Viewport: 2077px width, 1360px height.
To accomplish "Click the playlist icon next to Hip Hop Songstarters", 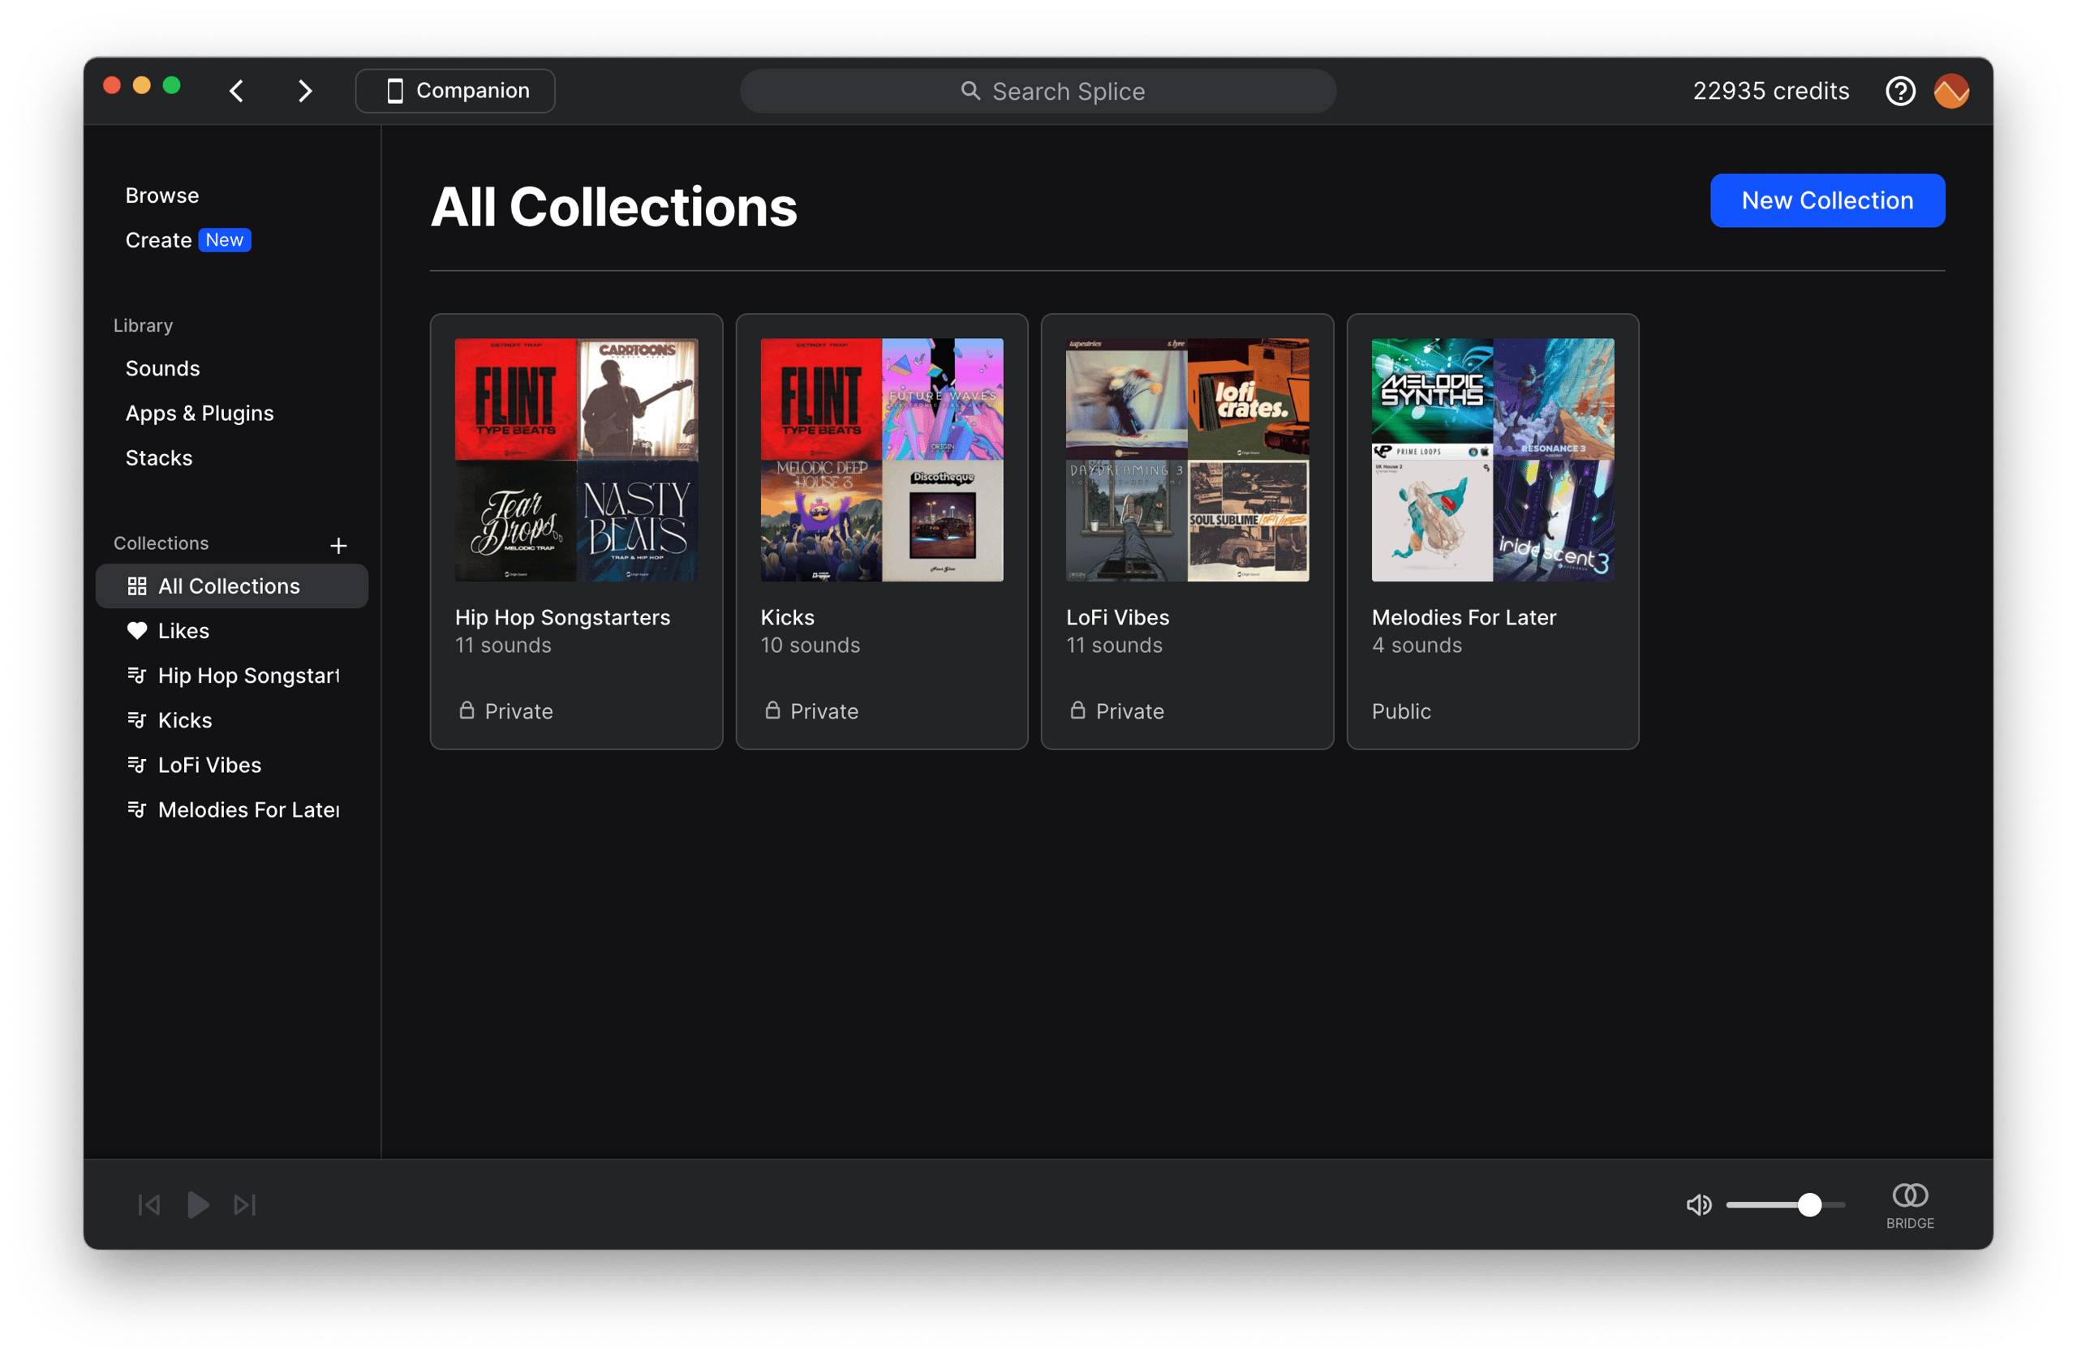I will pos(137,676).
